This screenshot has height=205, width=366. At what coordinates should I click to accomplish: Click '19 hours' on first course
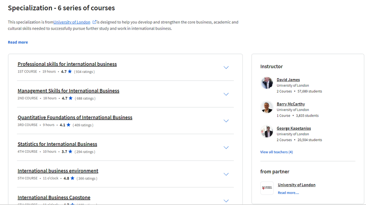pos(49,72)
